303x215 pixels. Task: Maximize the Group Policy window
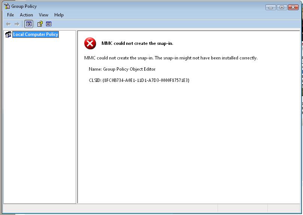(x=282, y=7)
